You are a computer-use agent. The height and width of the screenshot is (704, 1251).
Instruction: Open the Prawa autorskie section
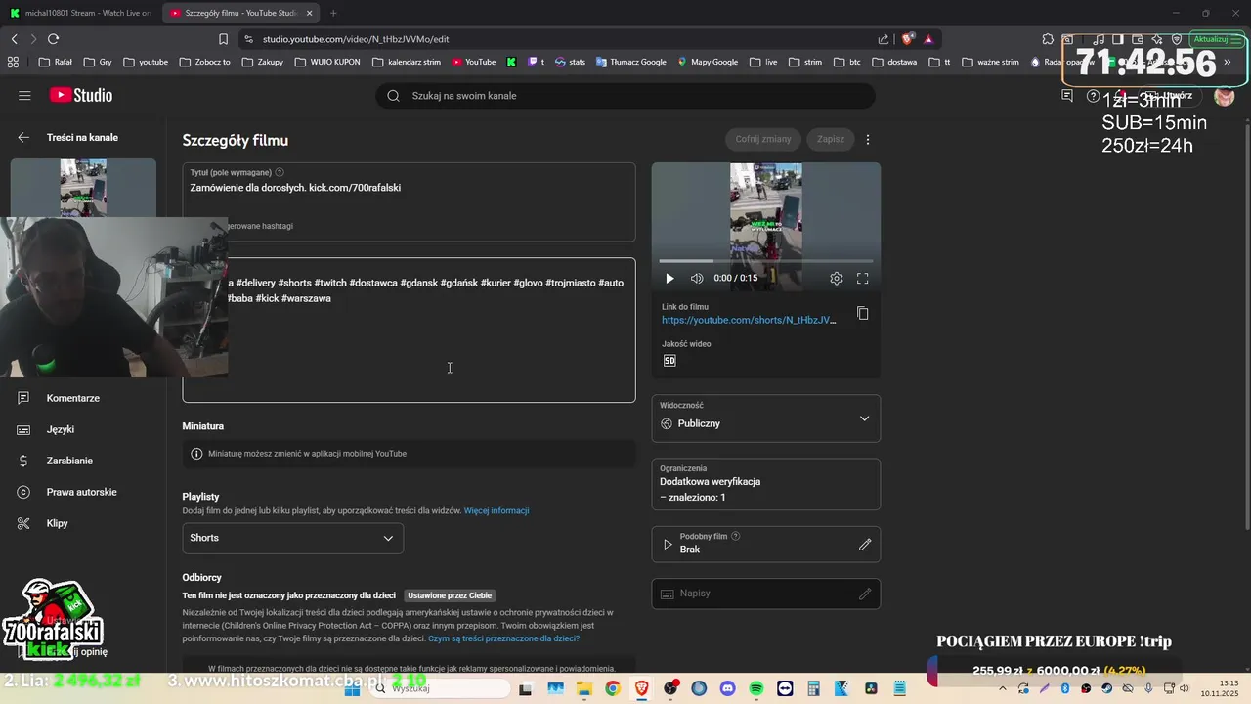pyautogui.click(x=81, y=492)
